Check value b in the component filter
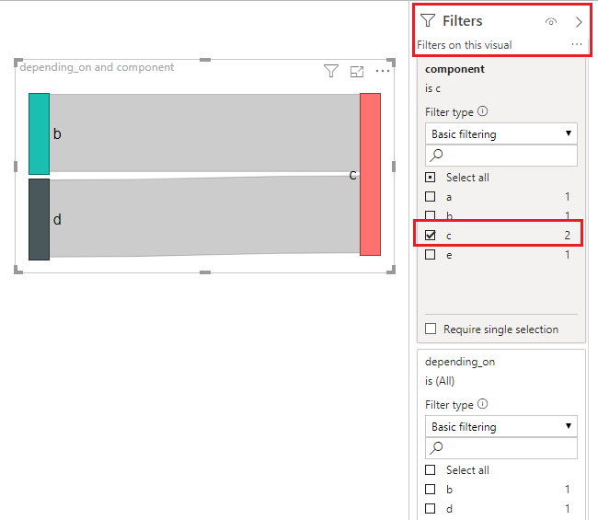 (x=431, y=215)
